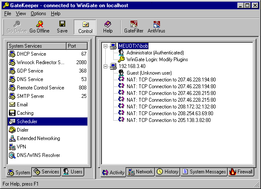Screen dimensions: 261x189
Task: Collapse the MEUOTX\bob tree node
Action: click(105, 46)
